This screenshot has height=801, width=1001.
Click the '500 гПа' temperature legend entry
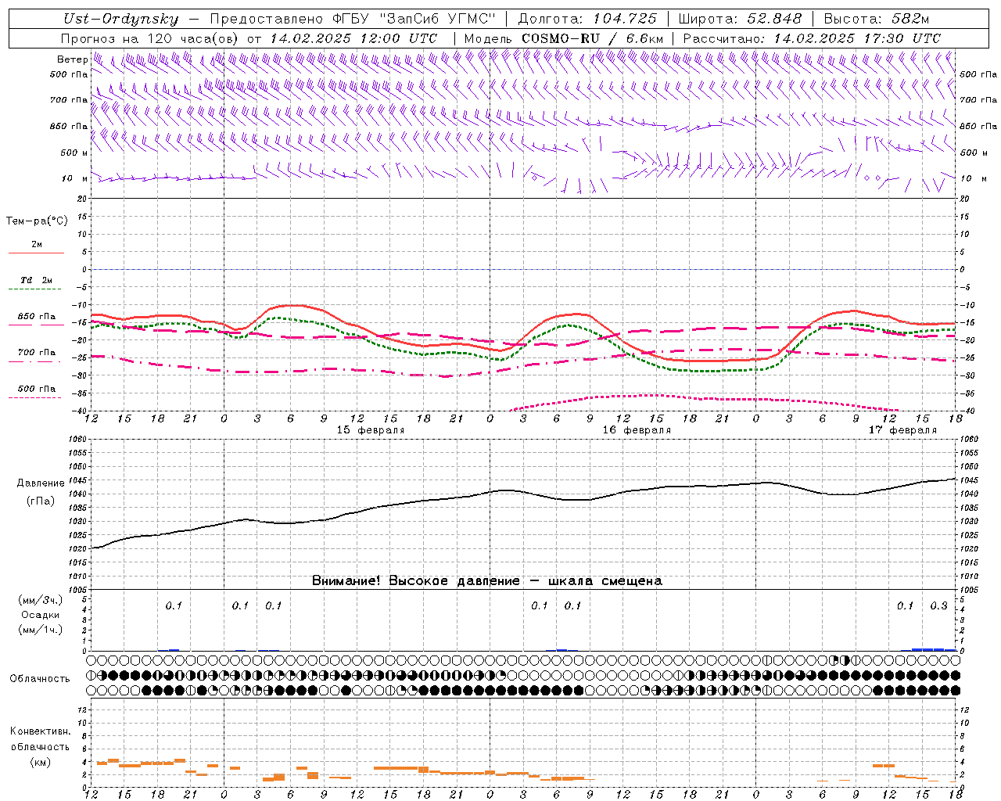point(37,389)
